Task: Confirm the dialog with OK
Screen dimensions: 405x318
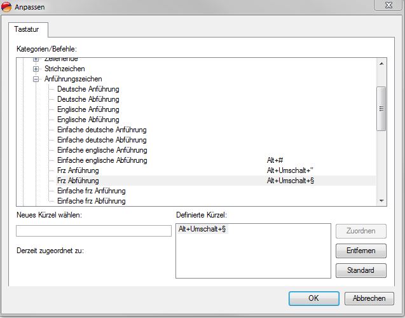Action: click(x=313, y=298)
